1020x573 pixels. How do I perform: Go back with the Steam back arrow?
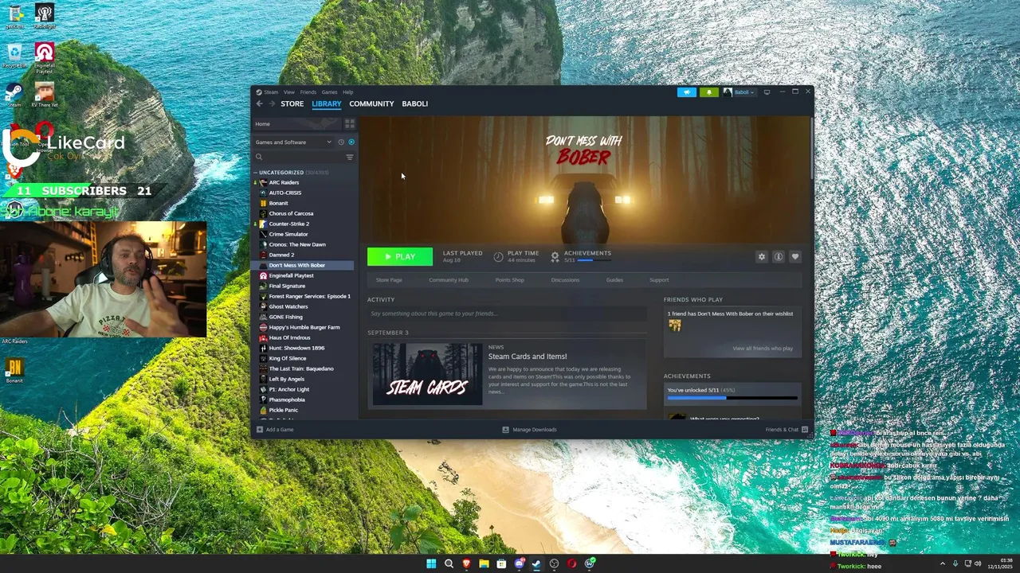pos(259,103)
